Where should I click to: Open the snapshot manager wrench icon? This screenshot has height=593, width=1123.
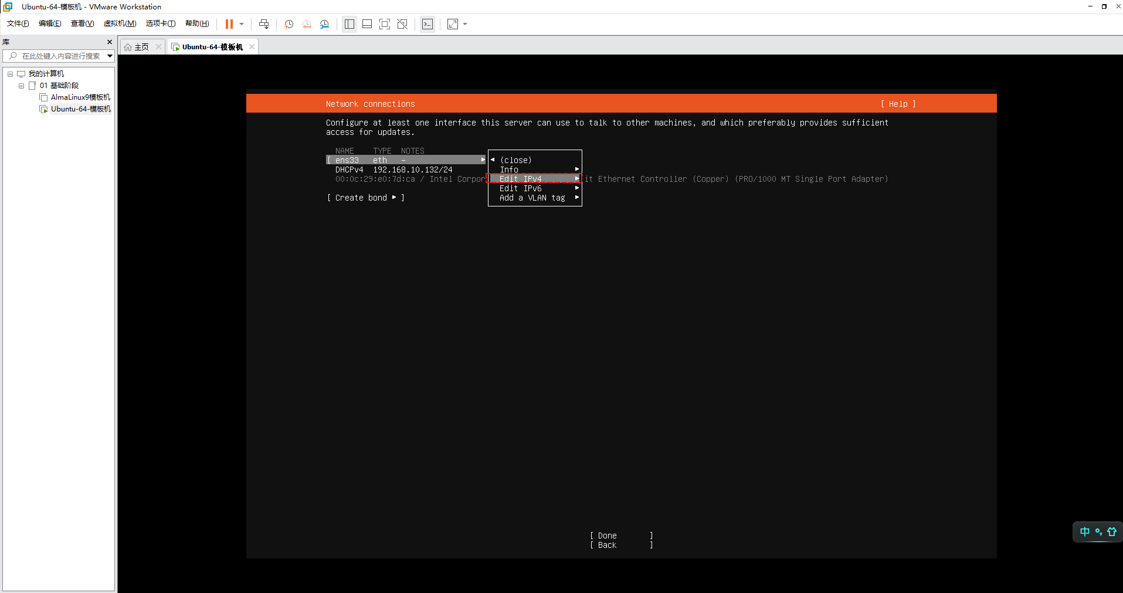tap(325, 24)
